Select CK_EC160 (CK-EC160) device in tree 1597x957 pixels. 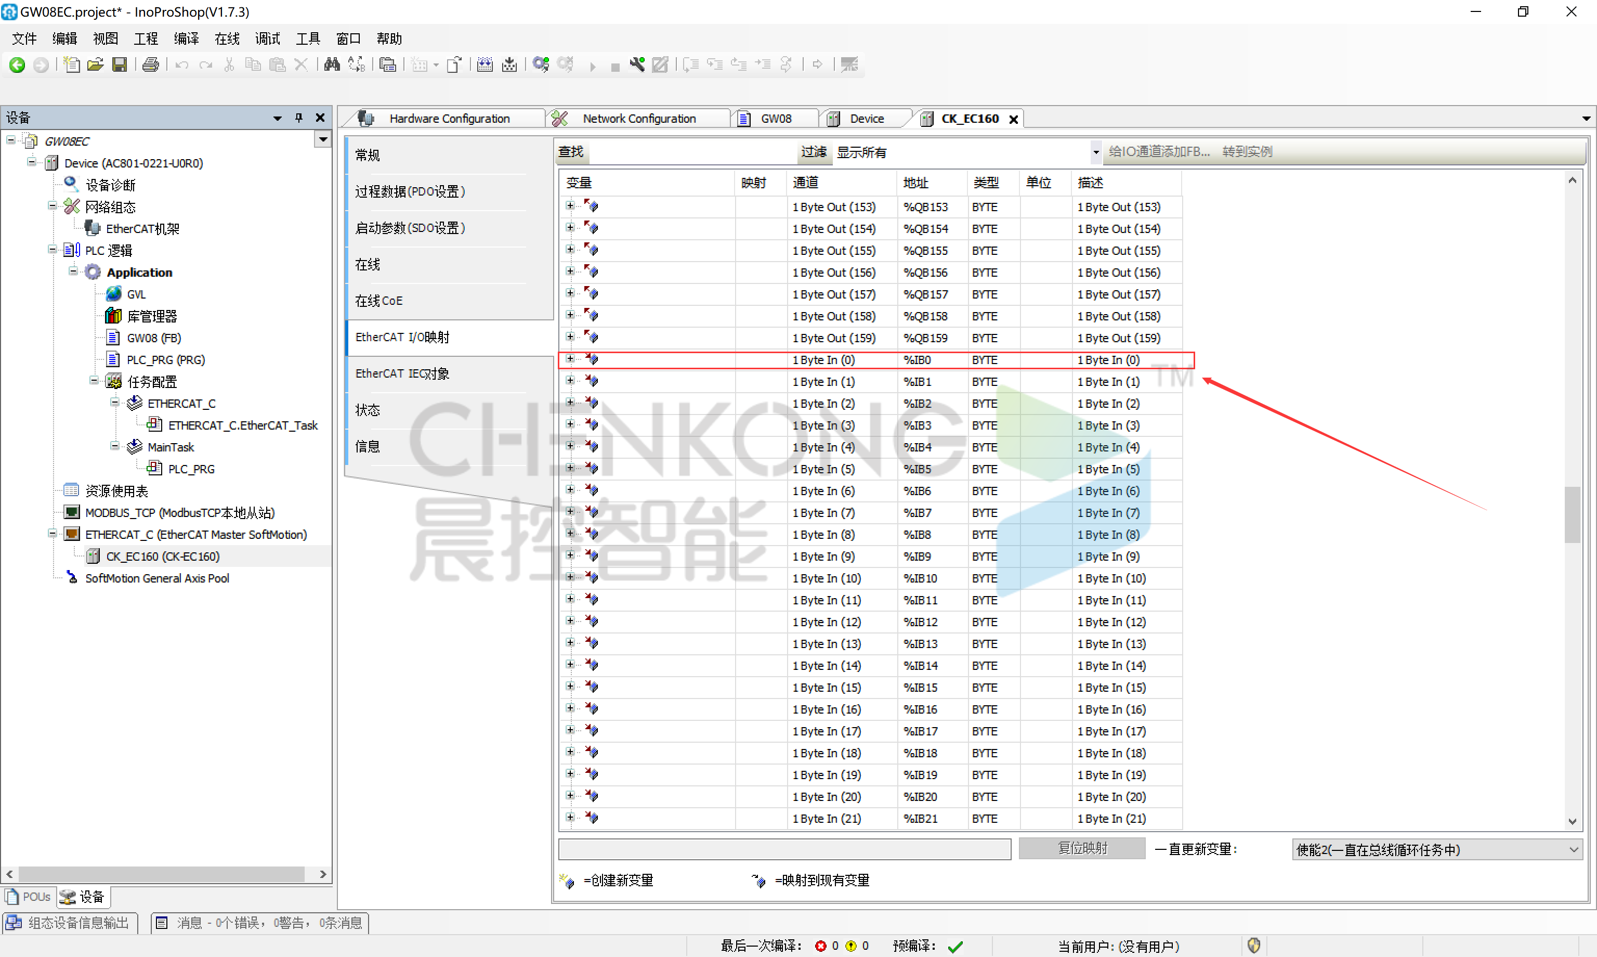tap(162, 556)
